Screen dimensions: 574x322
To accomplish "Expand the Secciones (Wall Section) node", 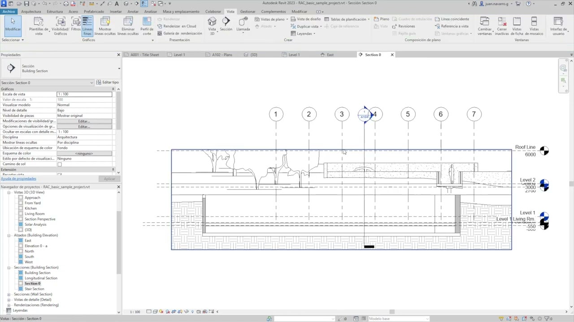I will click(x=9, y=294).
